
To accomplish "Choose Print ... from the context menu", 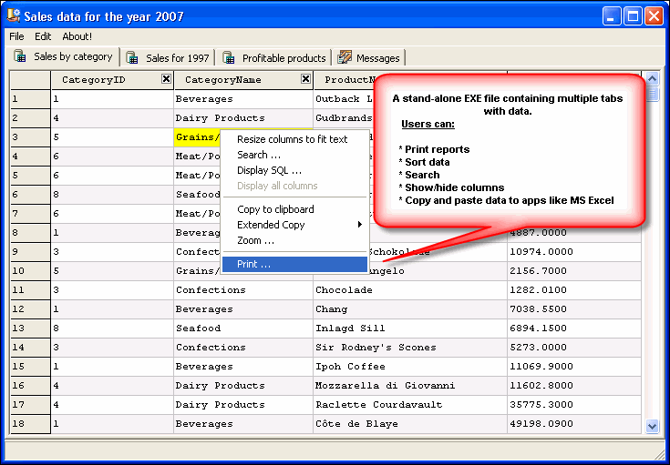I will point(294,264).
